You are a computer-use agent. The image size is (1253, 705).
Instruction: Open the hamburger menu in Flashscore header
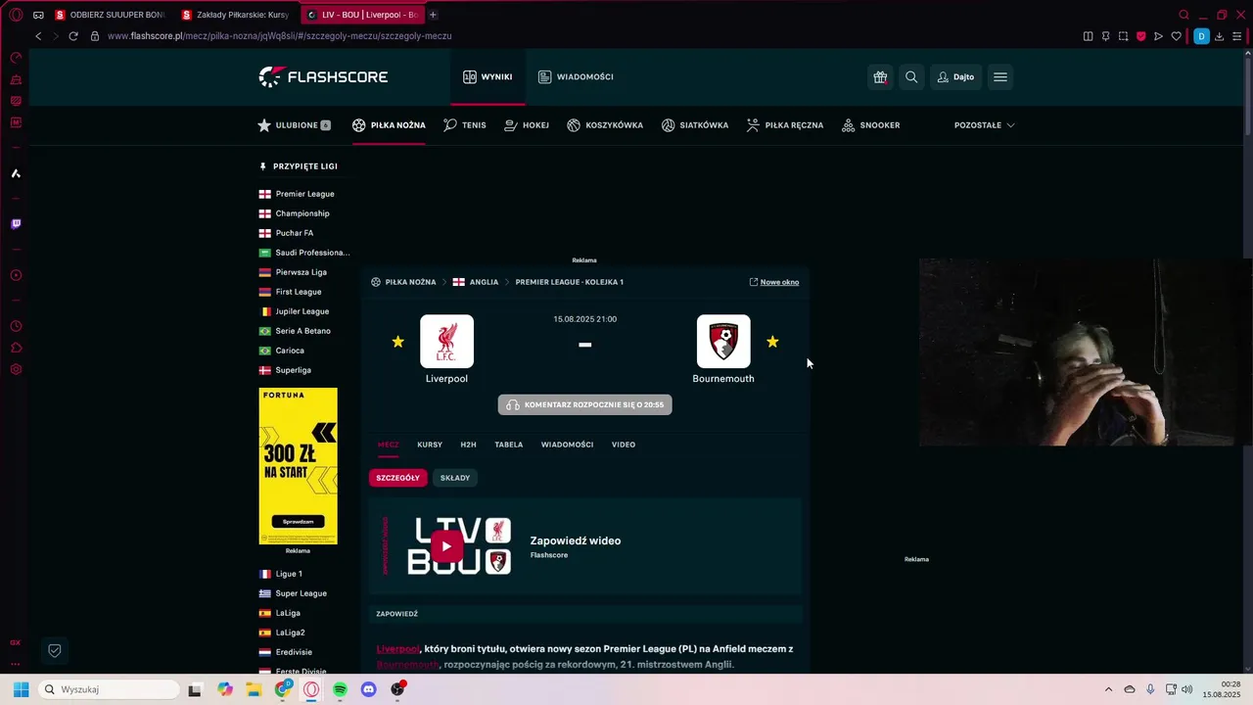(x=1000, y=77)
